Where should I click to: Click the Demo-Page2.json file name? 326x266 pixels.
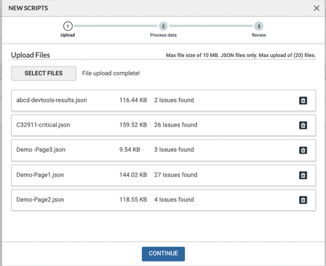point(40,200)
